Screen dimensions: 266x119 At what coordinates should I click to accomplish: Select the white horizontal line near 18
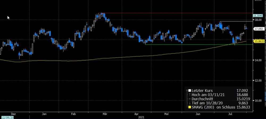(x=237, y=21)
